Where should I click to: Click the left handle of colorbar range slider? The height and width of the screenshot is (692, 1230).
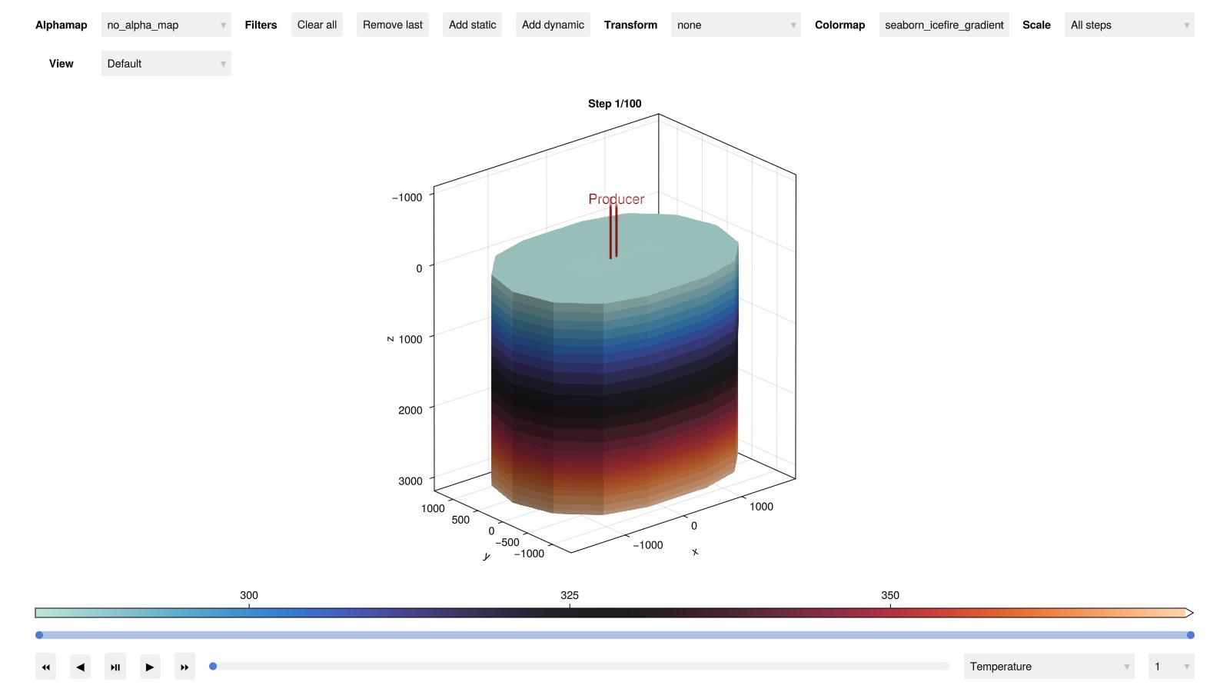click(39, 635)
